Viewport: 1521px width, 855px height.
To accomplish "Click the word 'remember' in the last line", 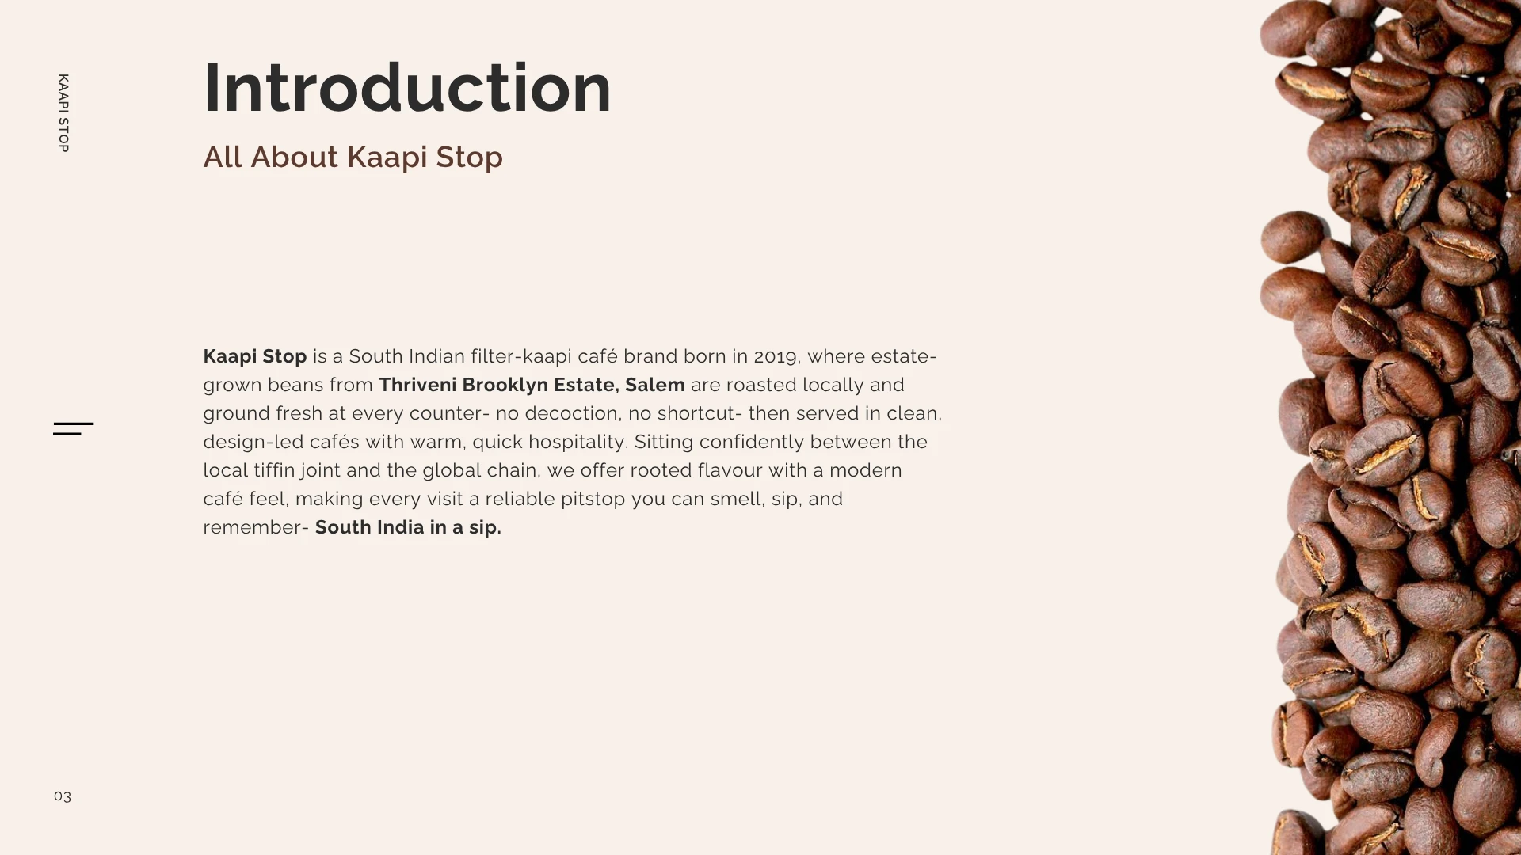I will 252,527.
